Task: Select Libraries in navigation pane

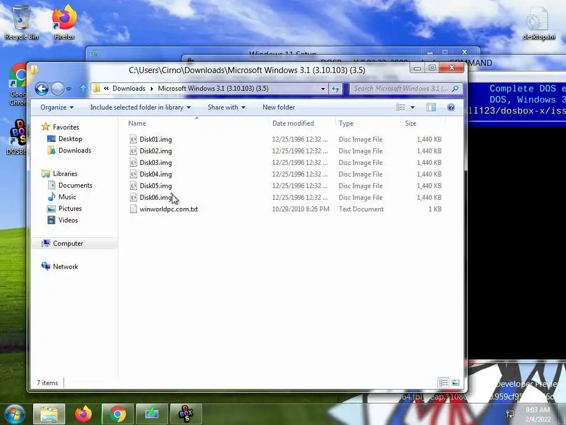Action: tap(65, 173)
